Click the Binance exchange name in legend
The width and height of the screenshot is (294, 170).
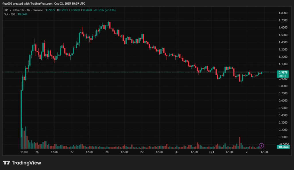38,10
